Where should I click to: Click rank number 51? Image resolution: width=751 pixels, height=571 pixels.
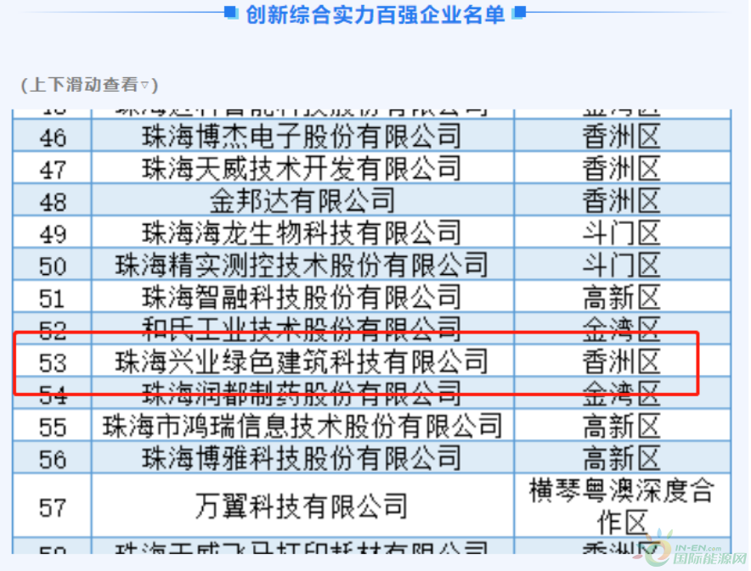(x=53, y=299)
